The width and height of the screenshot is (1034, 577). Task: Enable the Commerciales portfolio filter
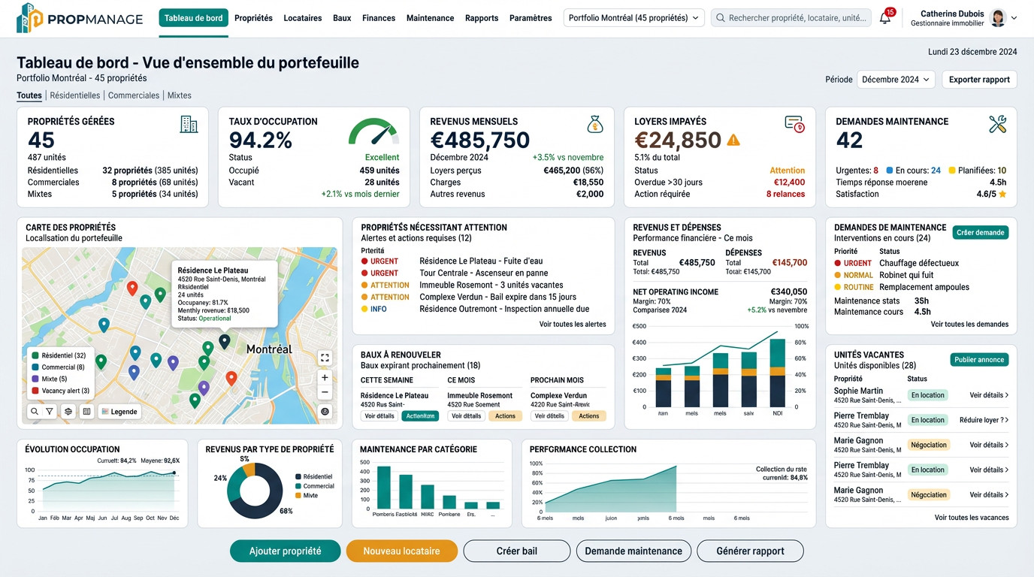133,95
